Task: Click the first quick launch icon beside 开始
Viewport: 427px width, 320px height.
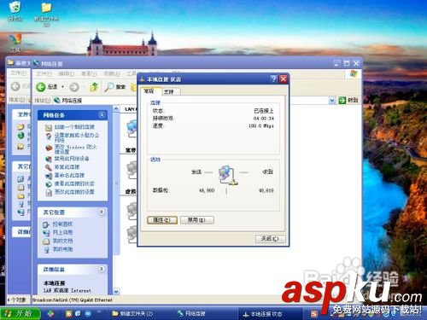Action: pos(50,314)
